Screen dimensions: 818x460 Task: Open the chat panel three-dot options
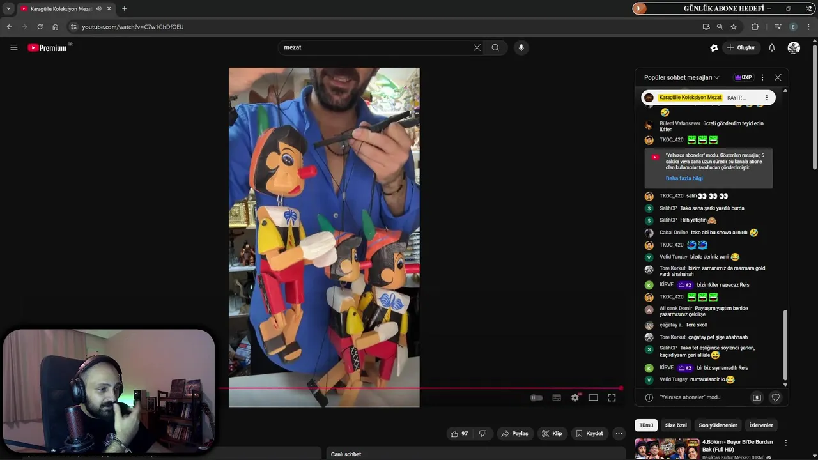762,77
